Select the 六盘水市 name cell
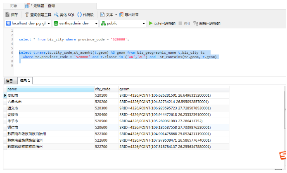 pyautogui.click(x=50, y=102)
